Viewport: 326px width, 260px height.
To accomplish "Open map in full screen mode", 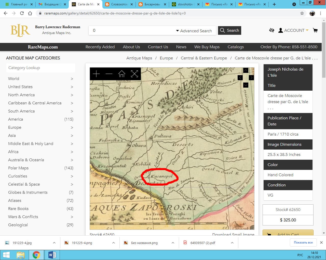I will coord(134,74).
